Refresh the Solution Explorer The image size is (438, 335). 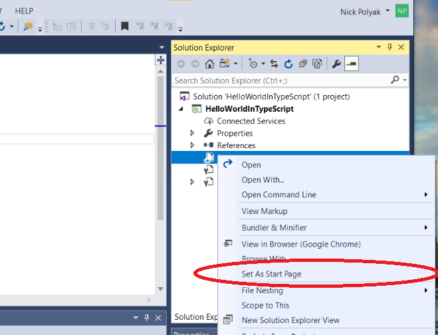(288, 64)
